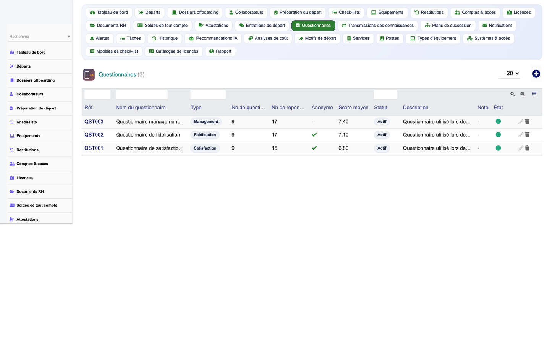The height and width of the screenshot is (341, 552).
Task: Open Documents RH tab
Action: click(108, 26)
